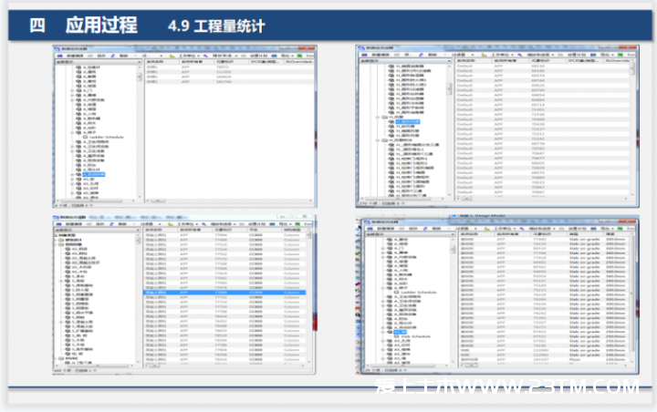Click green Excel export icon in bottom-left window
657x412 pixels.
point(297,224)
